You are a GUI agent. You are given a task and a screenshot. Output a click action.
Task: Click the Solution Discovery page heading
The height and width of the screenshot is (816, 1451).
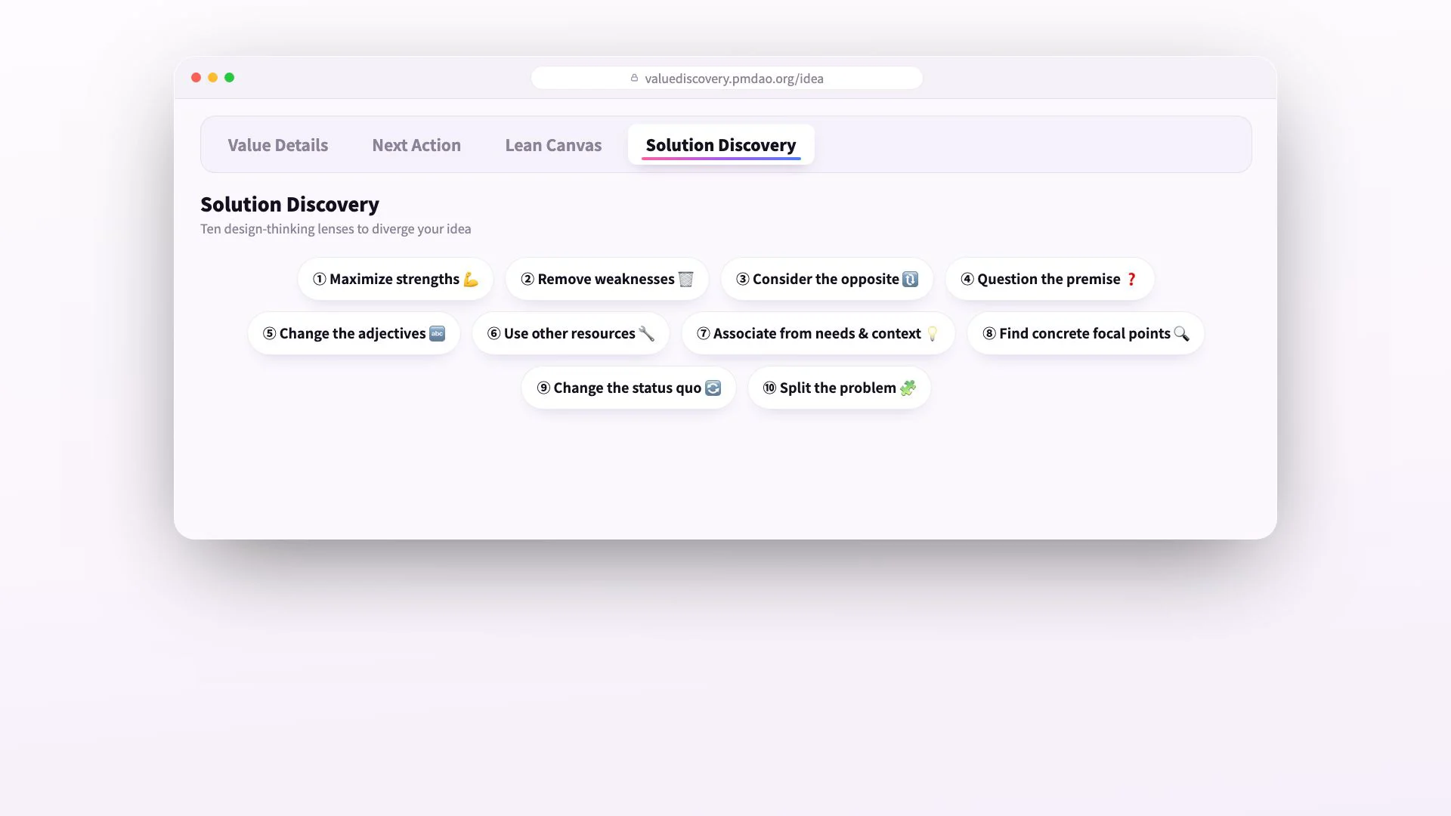289,204
